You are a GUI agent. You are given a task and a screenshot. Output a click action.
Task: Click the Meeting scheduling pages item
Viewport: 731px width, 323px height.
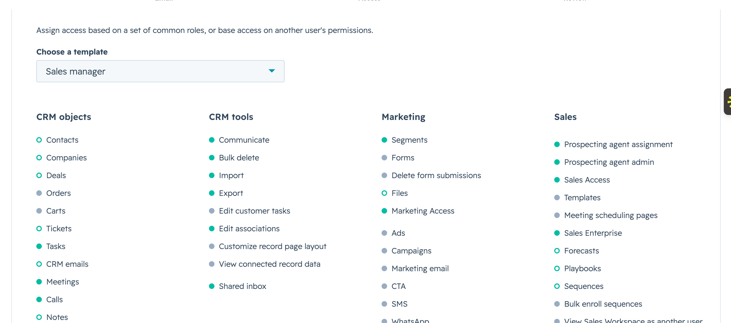pyautogui.click(x=610, y=215)
